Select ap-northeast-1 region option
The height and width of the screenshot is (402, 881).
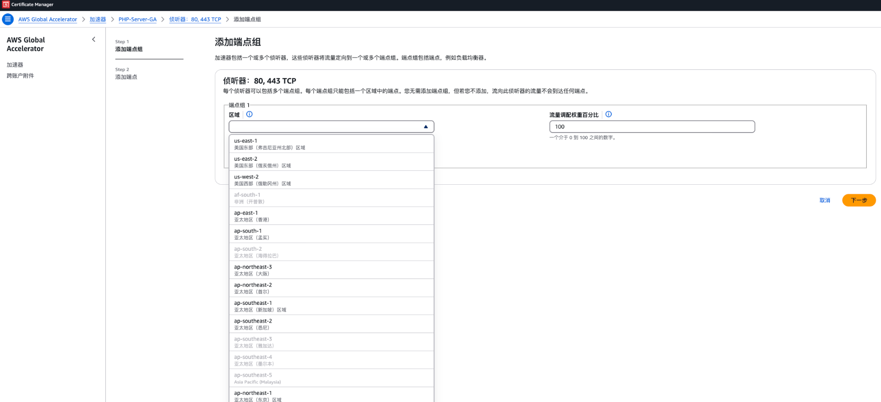point(332,395)
